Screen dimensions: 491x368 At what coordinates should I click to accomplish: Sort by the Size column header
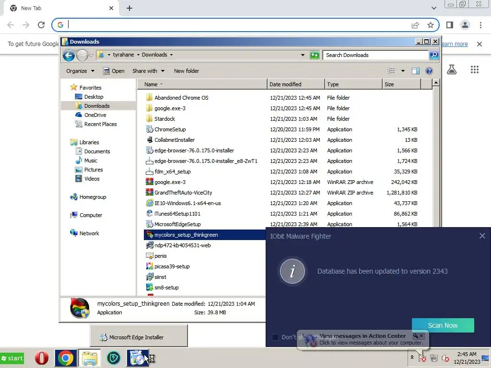point(401,84)
